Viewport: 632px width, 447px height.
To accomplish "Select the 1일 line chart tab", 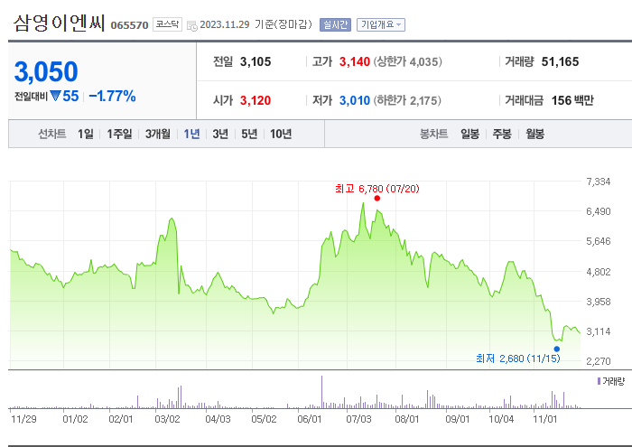I will (86, 134).
